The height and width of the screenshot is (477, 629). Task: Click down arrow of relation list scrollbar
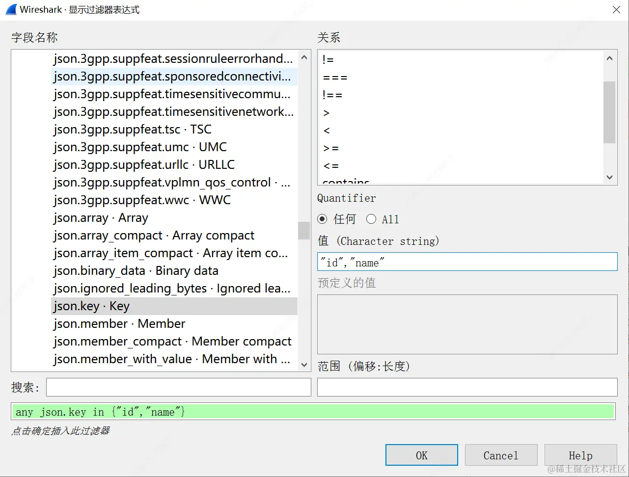[610, 177]
